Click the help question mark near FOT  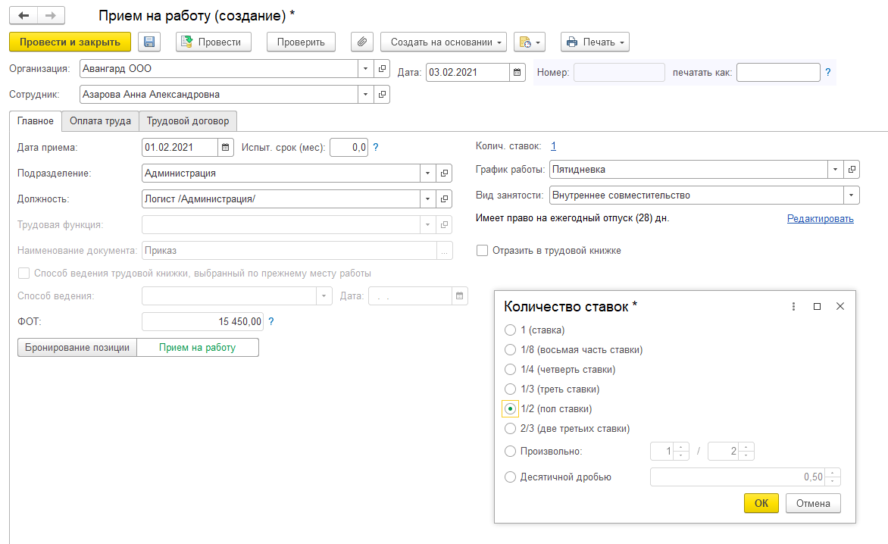271,322
